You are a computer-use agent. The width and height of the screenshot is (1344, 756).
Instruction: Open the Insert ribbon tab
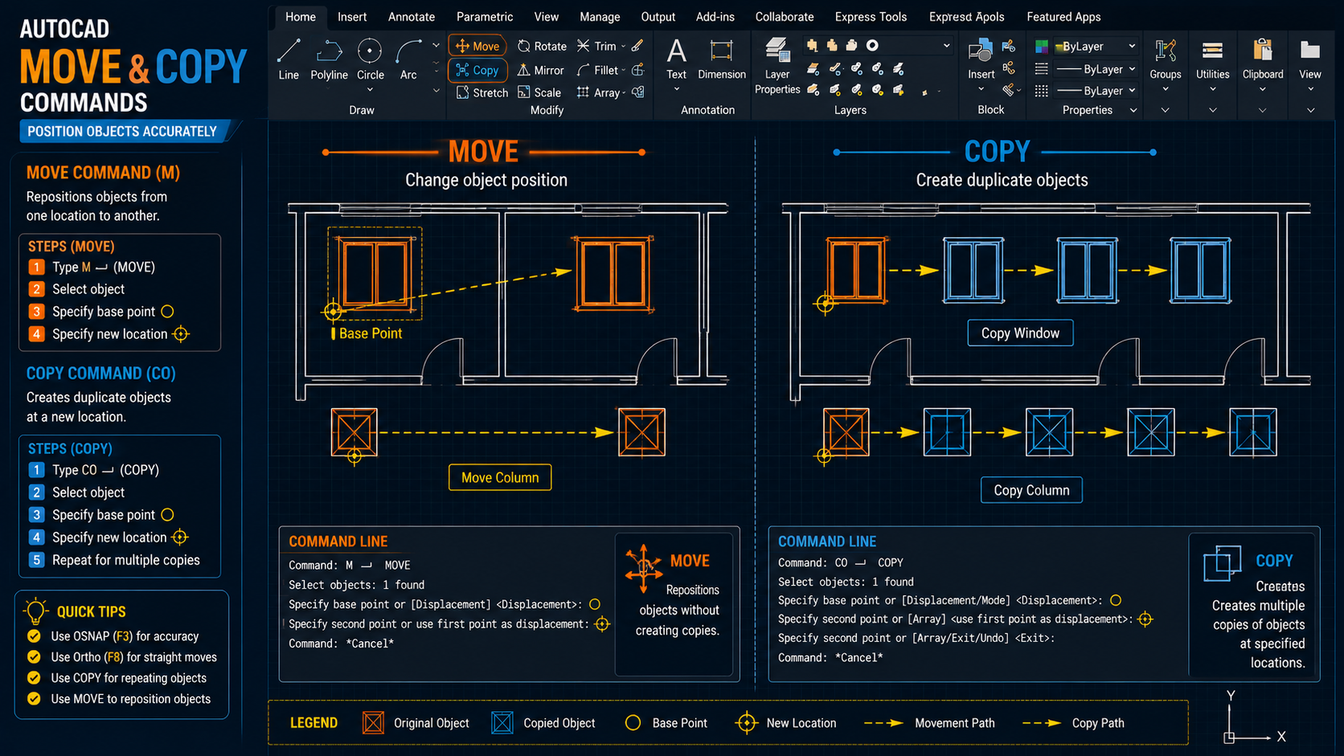[x=352, y=17]
